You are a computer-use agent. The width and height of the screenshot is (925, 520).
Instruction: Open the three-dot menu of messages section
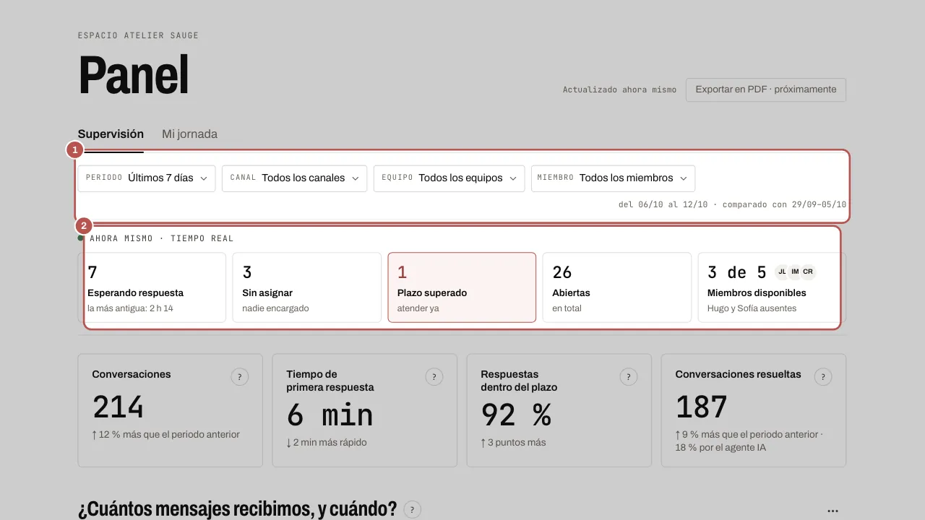[832, 510]
